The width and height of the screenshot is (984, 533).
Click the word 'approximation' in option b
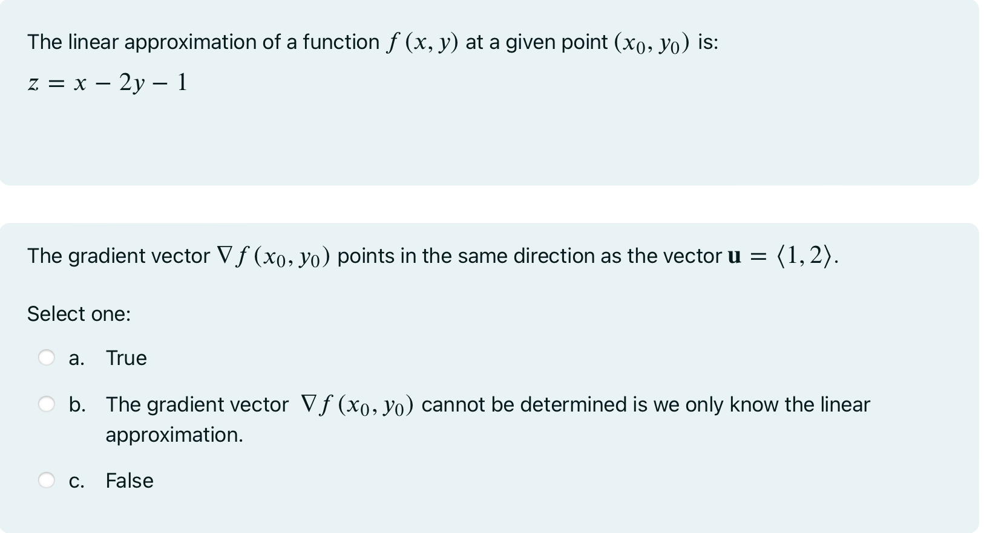point(173,434)
